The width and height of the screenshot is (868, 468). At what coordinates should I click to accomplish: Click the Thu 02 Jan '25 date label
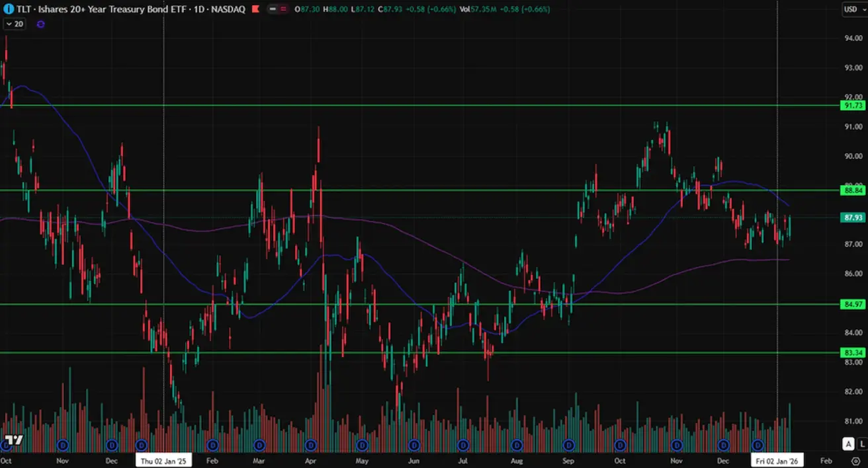pos(163,461)
